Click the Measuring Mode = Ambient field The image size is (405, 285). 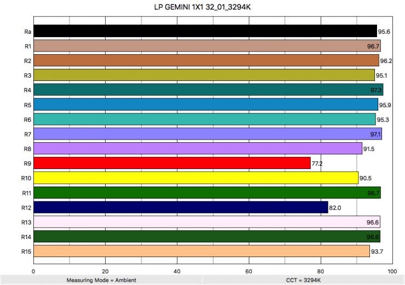click(101, 280)
